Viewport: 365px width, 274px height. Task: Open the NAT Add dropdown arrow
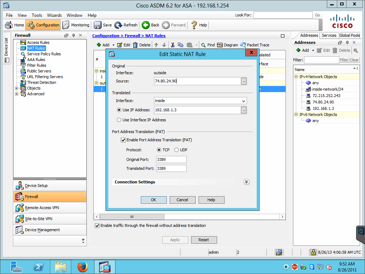(113, 45)
